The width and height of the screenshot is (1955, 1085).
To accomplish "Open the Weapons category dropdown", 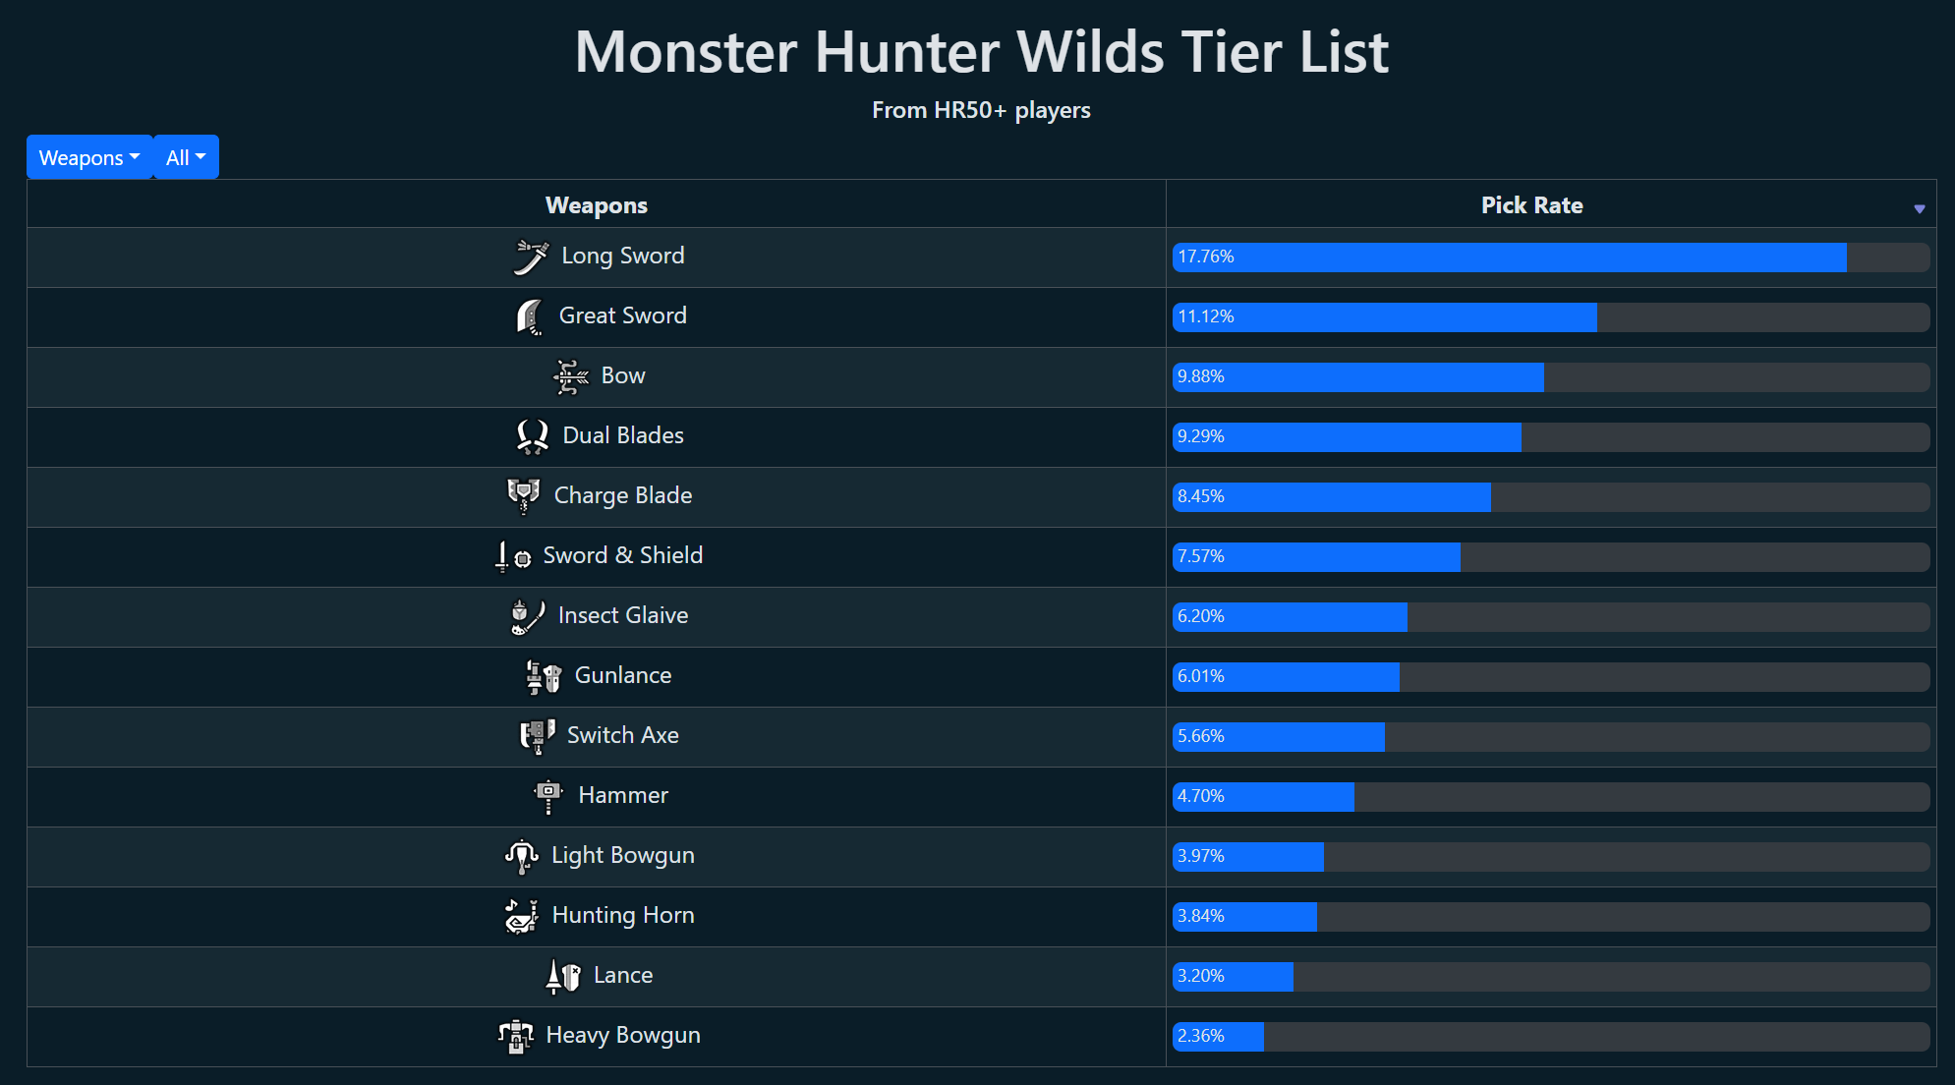I will [x=89, y=157].
